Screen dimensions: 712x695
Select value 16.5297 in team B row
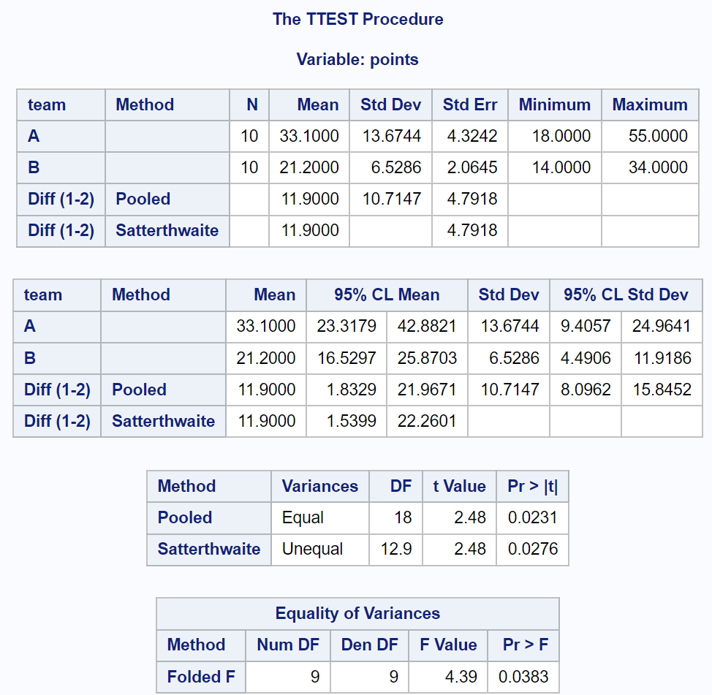tap(346, 358)
